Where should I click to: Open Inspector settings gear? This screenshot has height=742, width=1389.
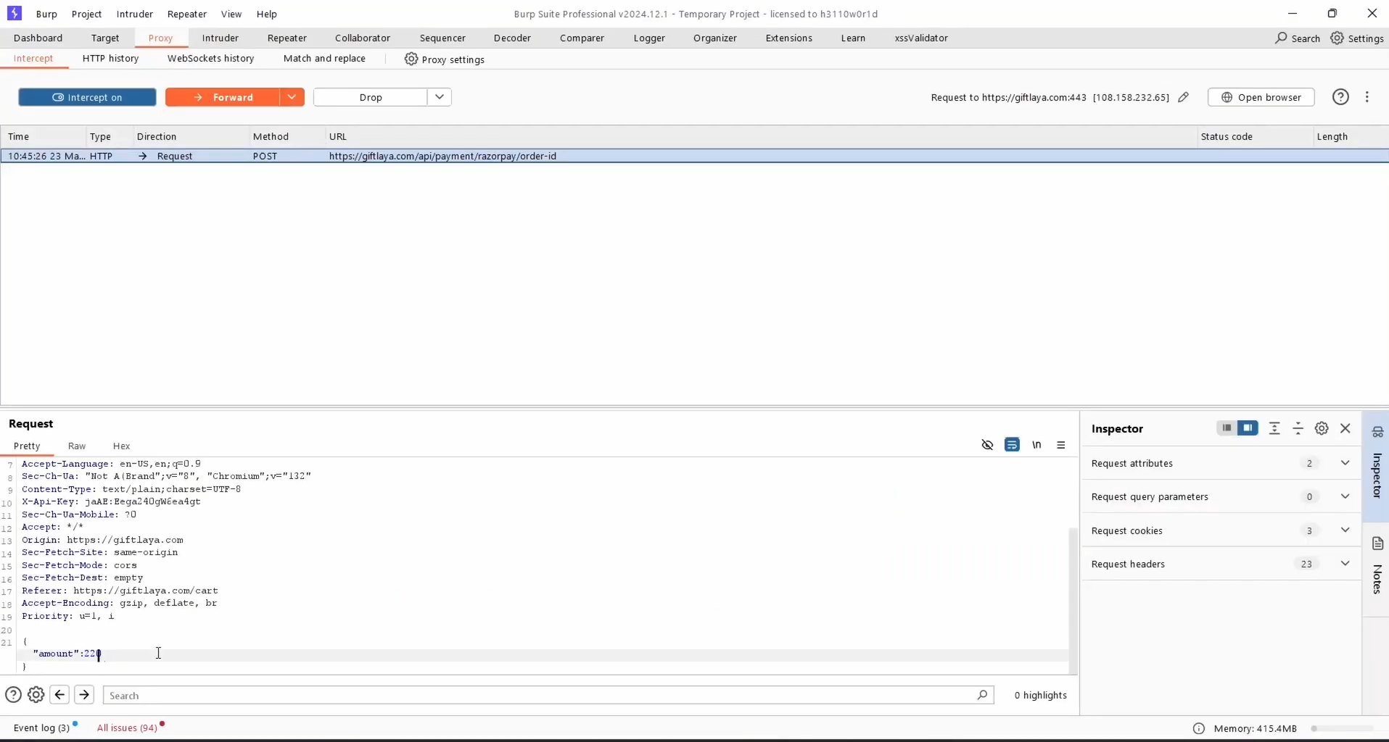pyautogui.click(x=1322, y=428)
